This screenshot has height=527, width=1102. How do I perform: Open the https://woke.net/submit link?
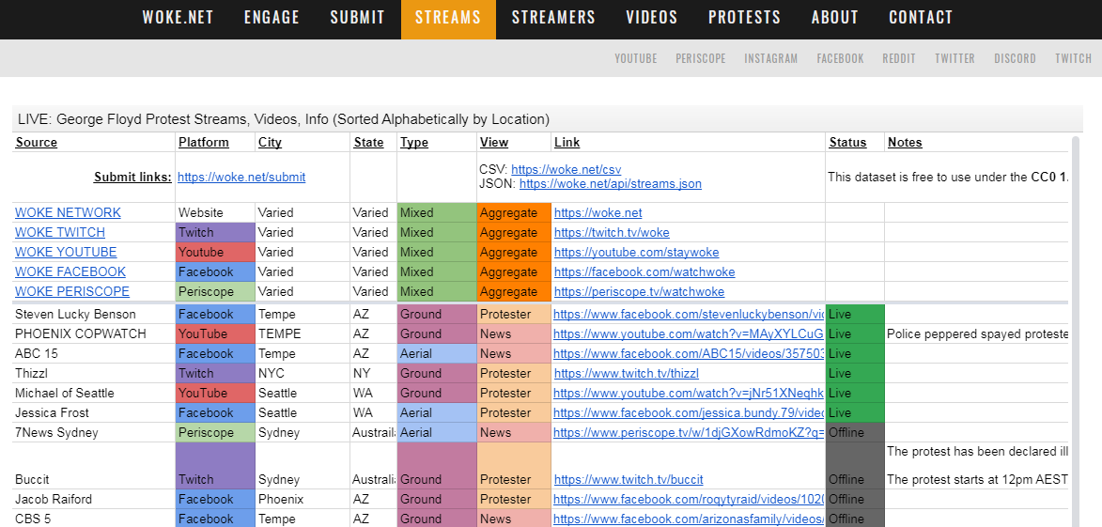(241, 178)
